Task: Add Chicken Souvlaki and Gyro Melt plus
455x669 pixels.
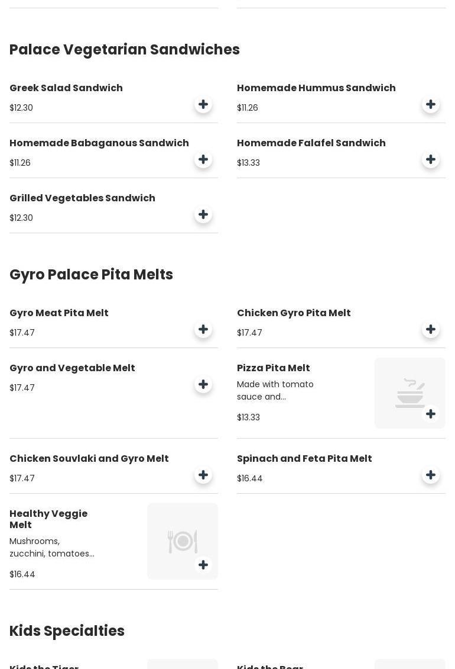Action: coord(203,474)
